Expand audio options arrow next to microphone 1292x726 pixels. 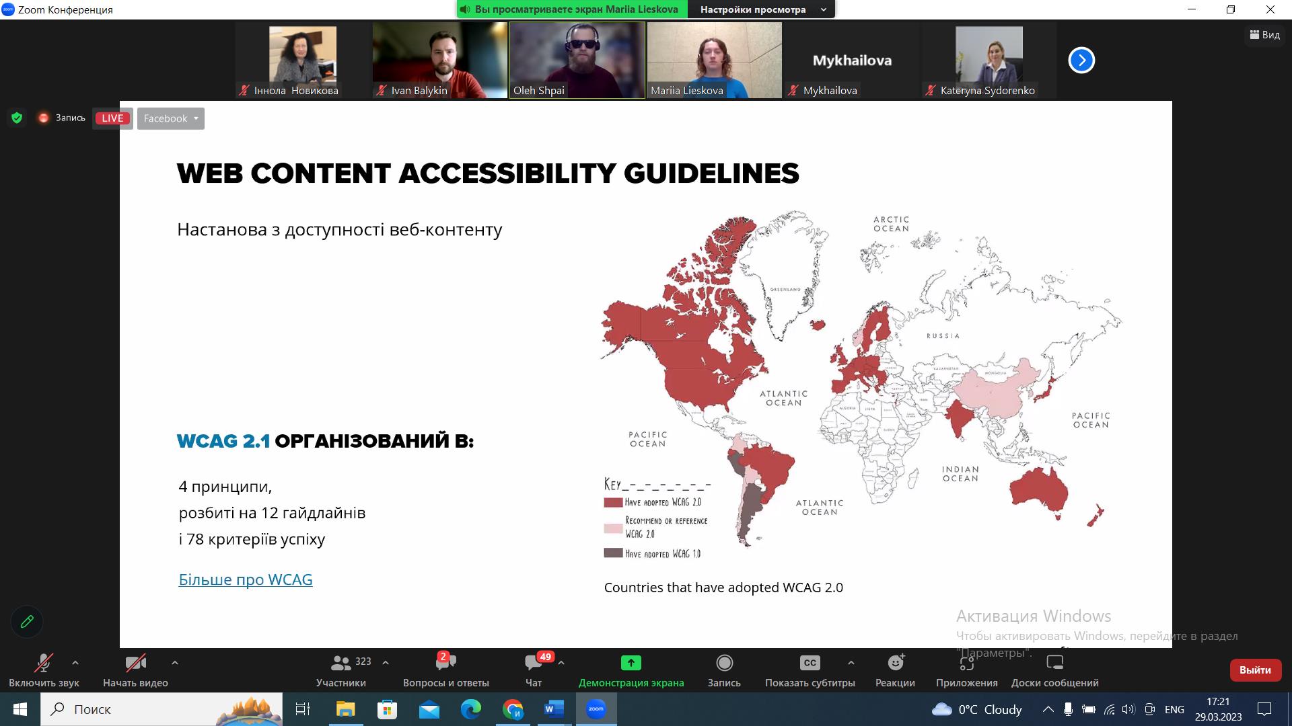[75, 663]
